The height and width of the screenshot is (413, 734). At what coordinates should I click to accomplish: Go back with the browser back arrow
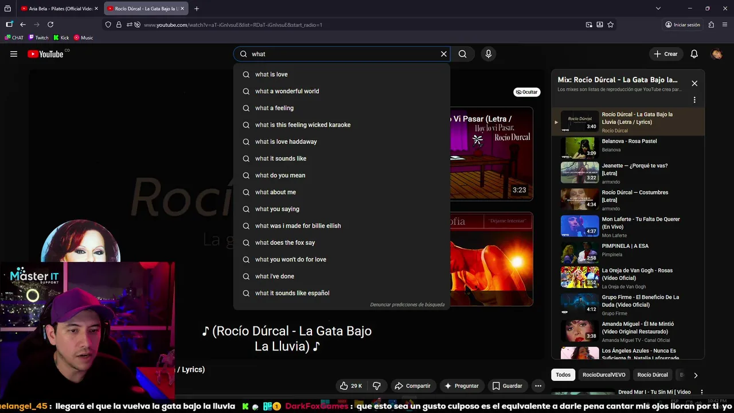(23, 25)
